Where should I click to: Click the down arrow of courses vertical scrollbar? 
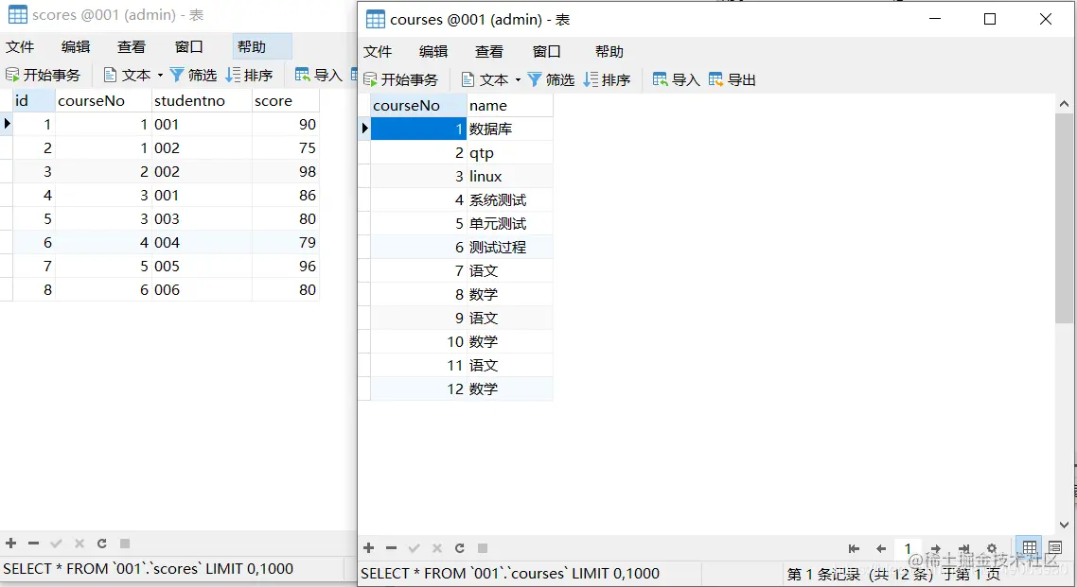coord(1064,525)
